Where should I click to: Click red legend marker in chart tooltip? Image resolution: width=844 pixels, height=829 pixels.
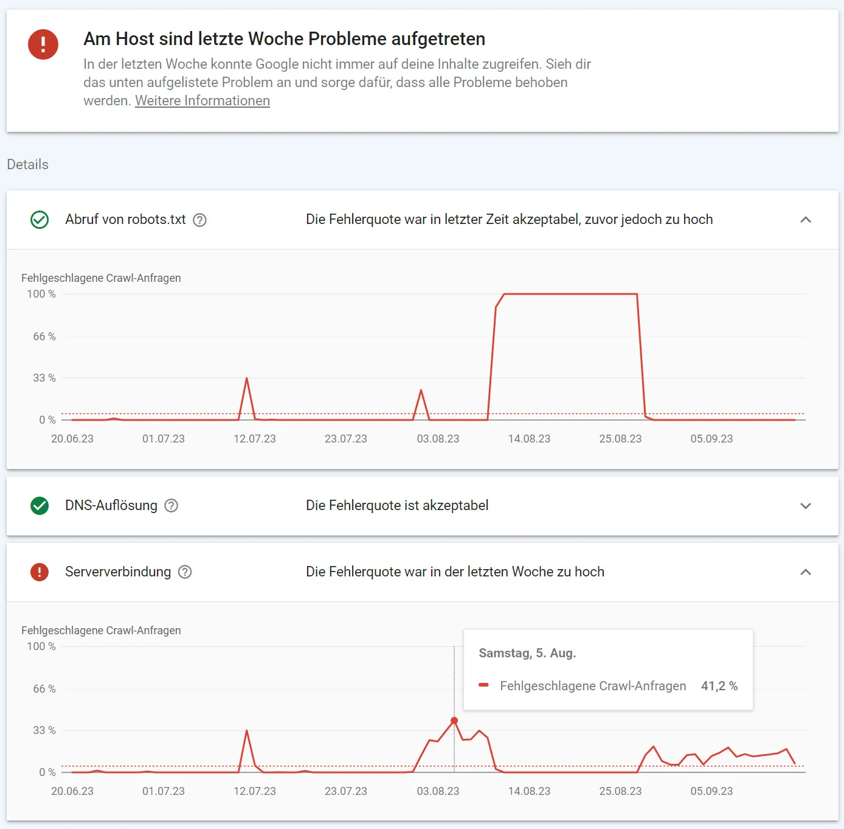[484, 685]
